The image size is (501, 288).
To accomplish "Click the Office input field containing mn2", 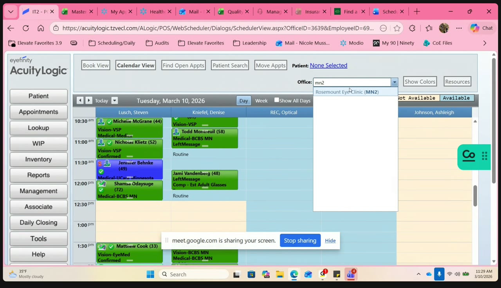I will point(352,82).
